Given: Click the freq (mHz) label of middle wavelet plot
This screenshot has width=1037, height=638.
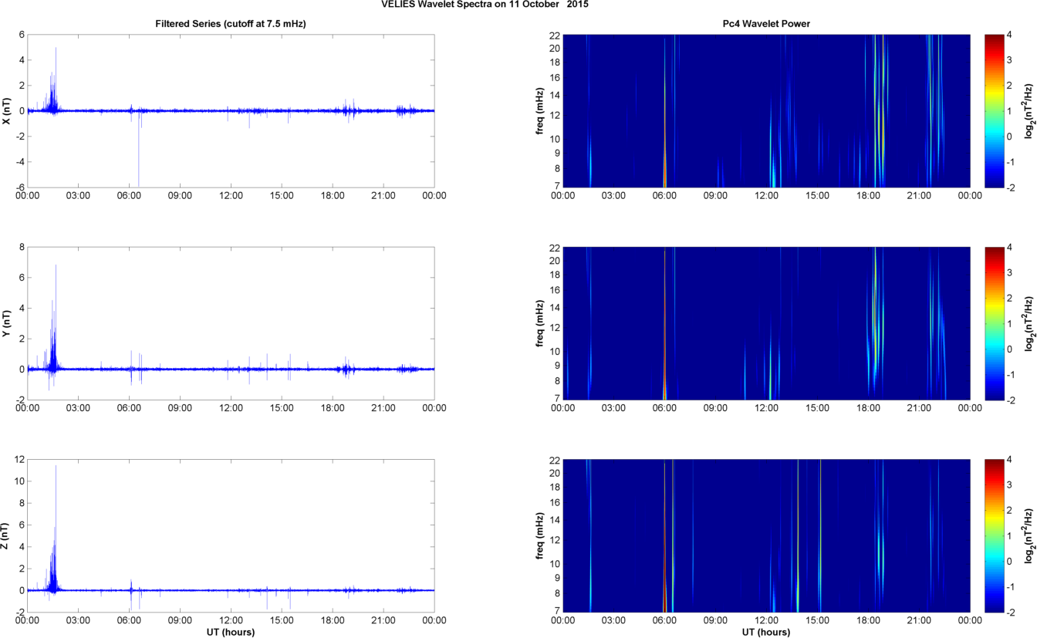Looking at the screenshot, I should click(x=540, y=323).
